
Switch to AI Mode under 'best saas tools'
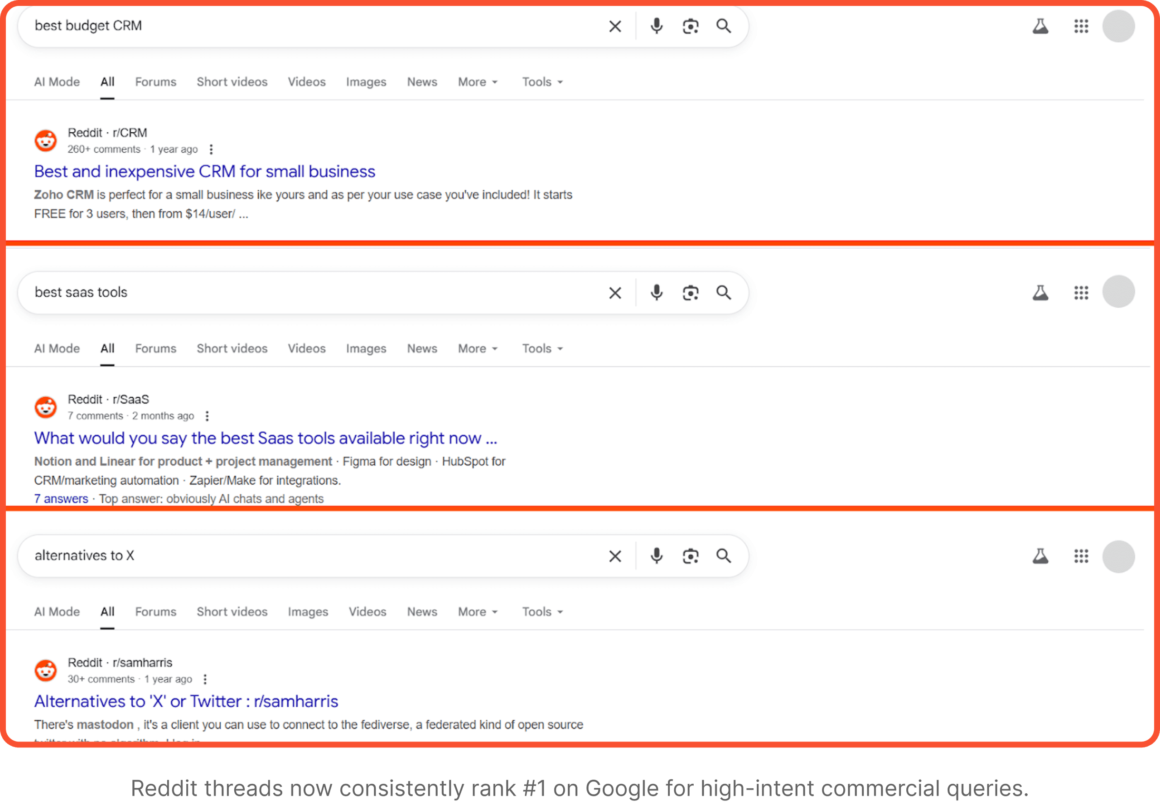click(x=57, y=348)
